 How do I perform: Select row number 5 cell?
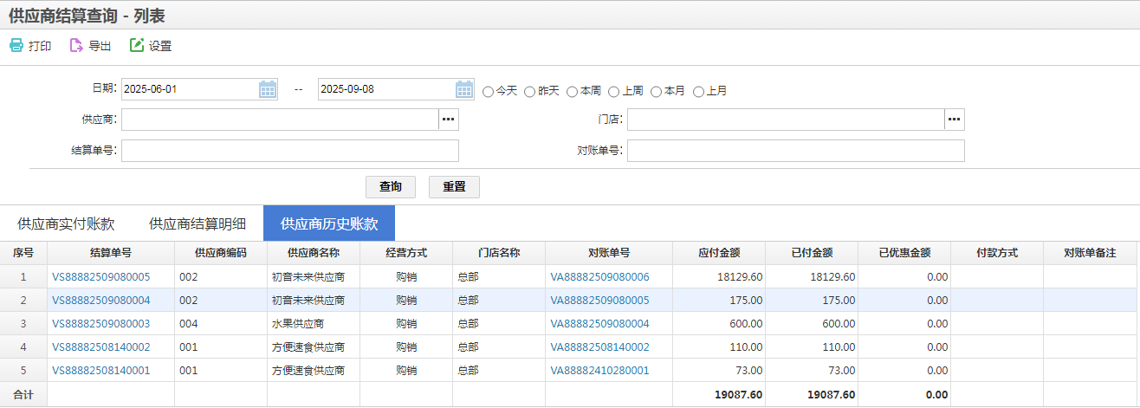click(23, 370)
